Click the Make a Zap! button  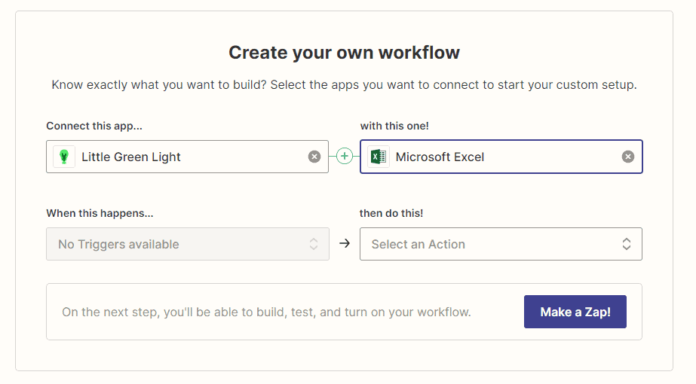pos(575,312)
